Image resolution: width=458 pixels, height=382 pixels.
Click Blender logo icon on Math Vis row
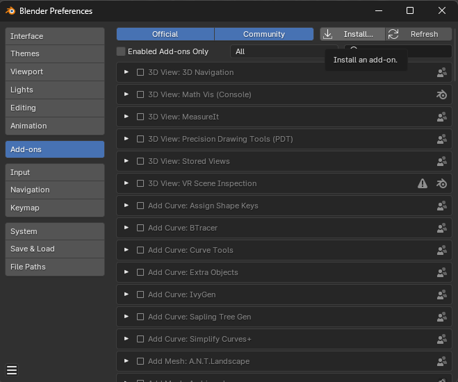(441, 94)
